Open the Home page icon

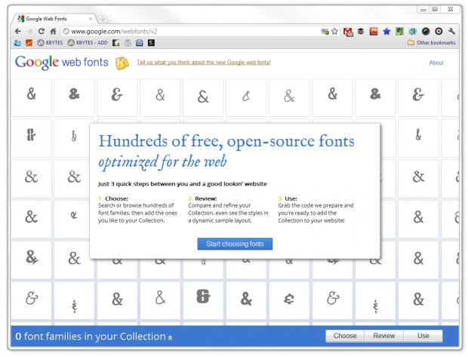coord(53,31)
